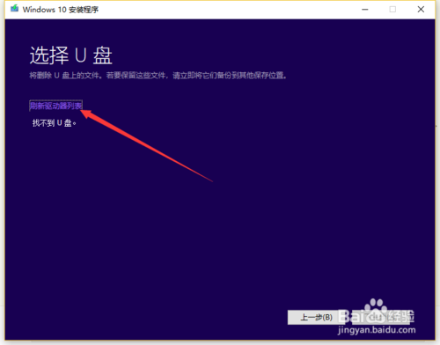
Task: Click the warning text about deleting U 盘 files
Action: [158, 76]
